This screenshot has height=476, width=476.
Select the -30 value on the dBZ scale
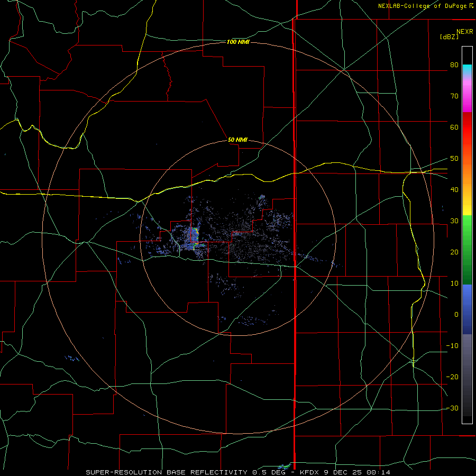point(452,408)
